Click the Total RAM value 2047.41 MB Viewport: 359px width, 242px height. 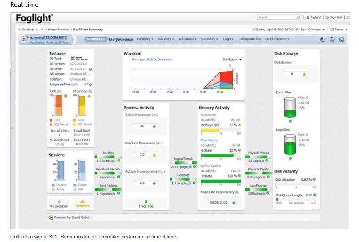click(82, 135)
